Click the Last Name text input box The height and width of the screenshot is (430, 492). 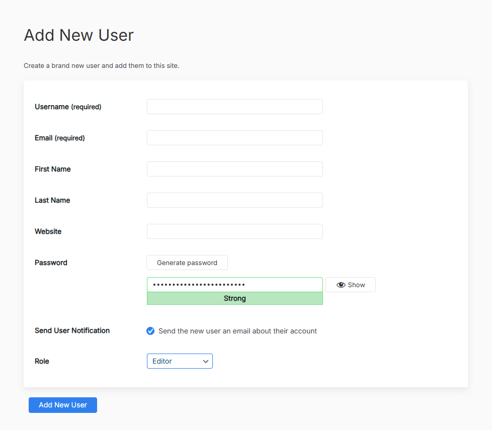(x=234, y=200)
